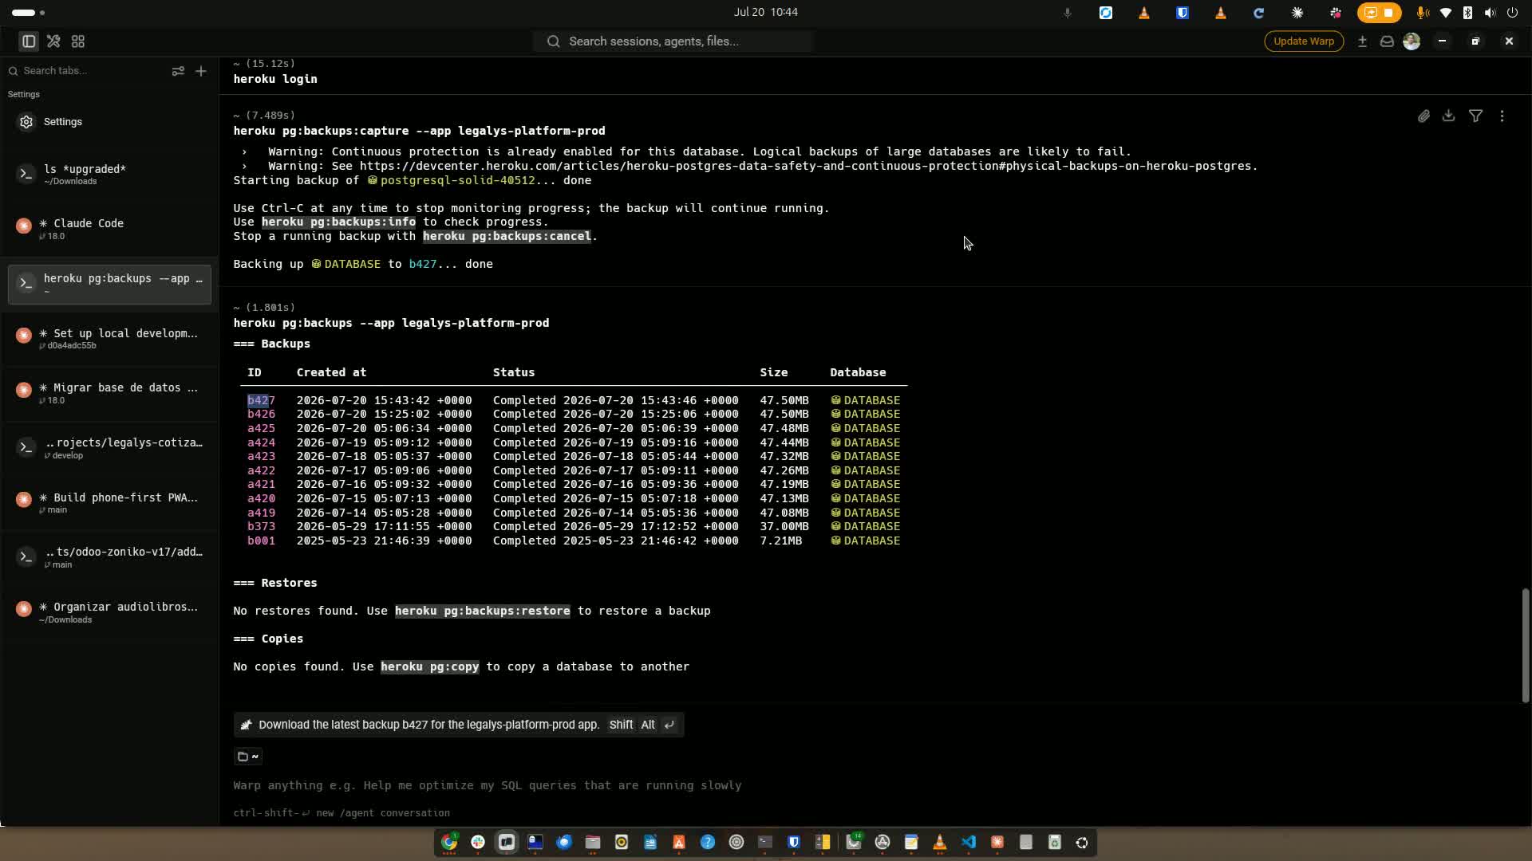The height and width of the screenshot is (861, 1532).
Task: Open the Wi-Fi network indicator
Action: (x=1445, y=13)
